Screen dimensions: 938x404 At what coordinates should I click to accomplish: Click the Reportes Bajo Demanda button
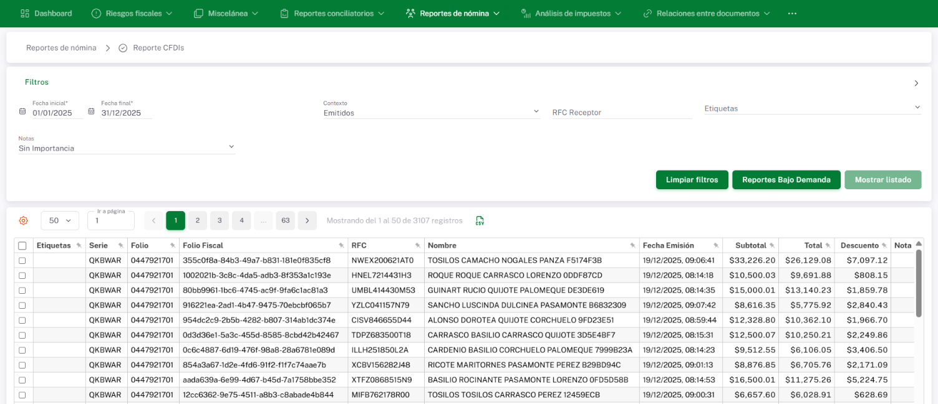click(786, 180)
